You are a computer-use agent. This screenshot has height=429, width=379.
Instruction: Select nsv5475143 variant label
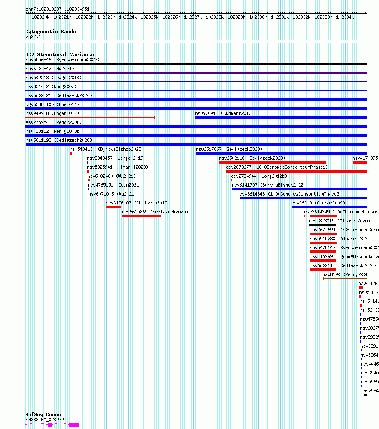pos(344,248)
